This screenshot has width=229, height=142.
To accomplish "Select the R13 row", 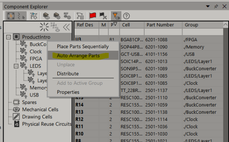I will [x=149, y=112].
